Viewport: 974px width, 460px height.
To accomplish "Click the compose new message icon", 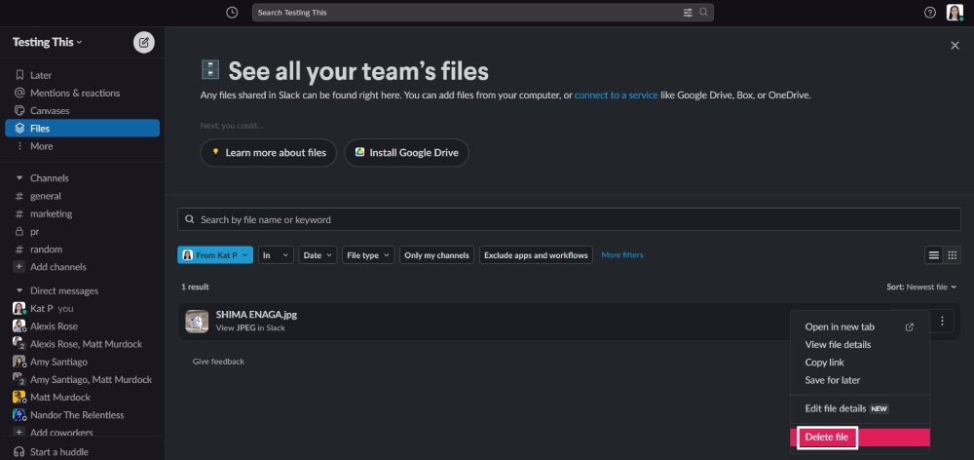I will [143, 42].
